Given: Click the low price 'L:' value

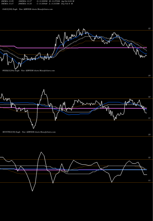Looking at the screenshot, I should coord(54,3).
